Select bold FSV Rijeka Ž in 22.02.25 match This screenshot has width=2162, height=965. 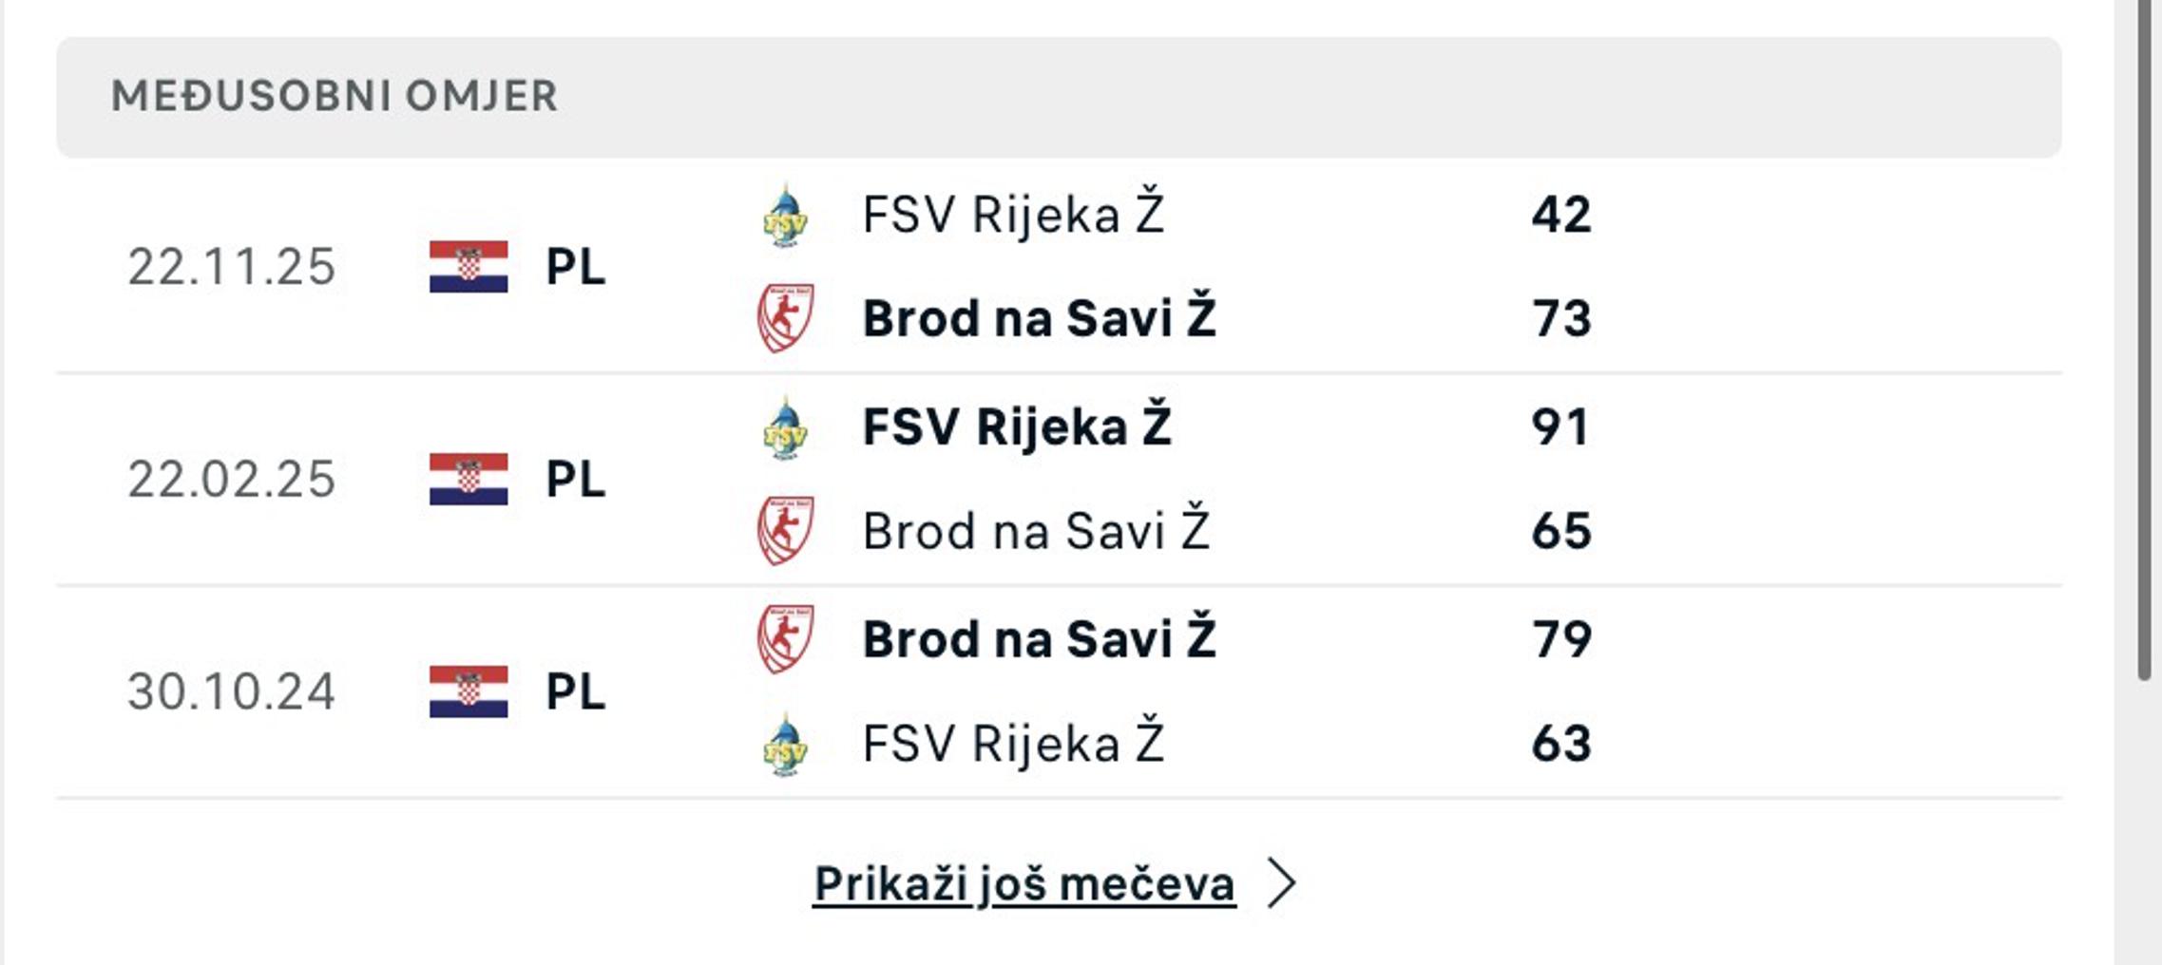coord(1016,426)
